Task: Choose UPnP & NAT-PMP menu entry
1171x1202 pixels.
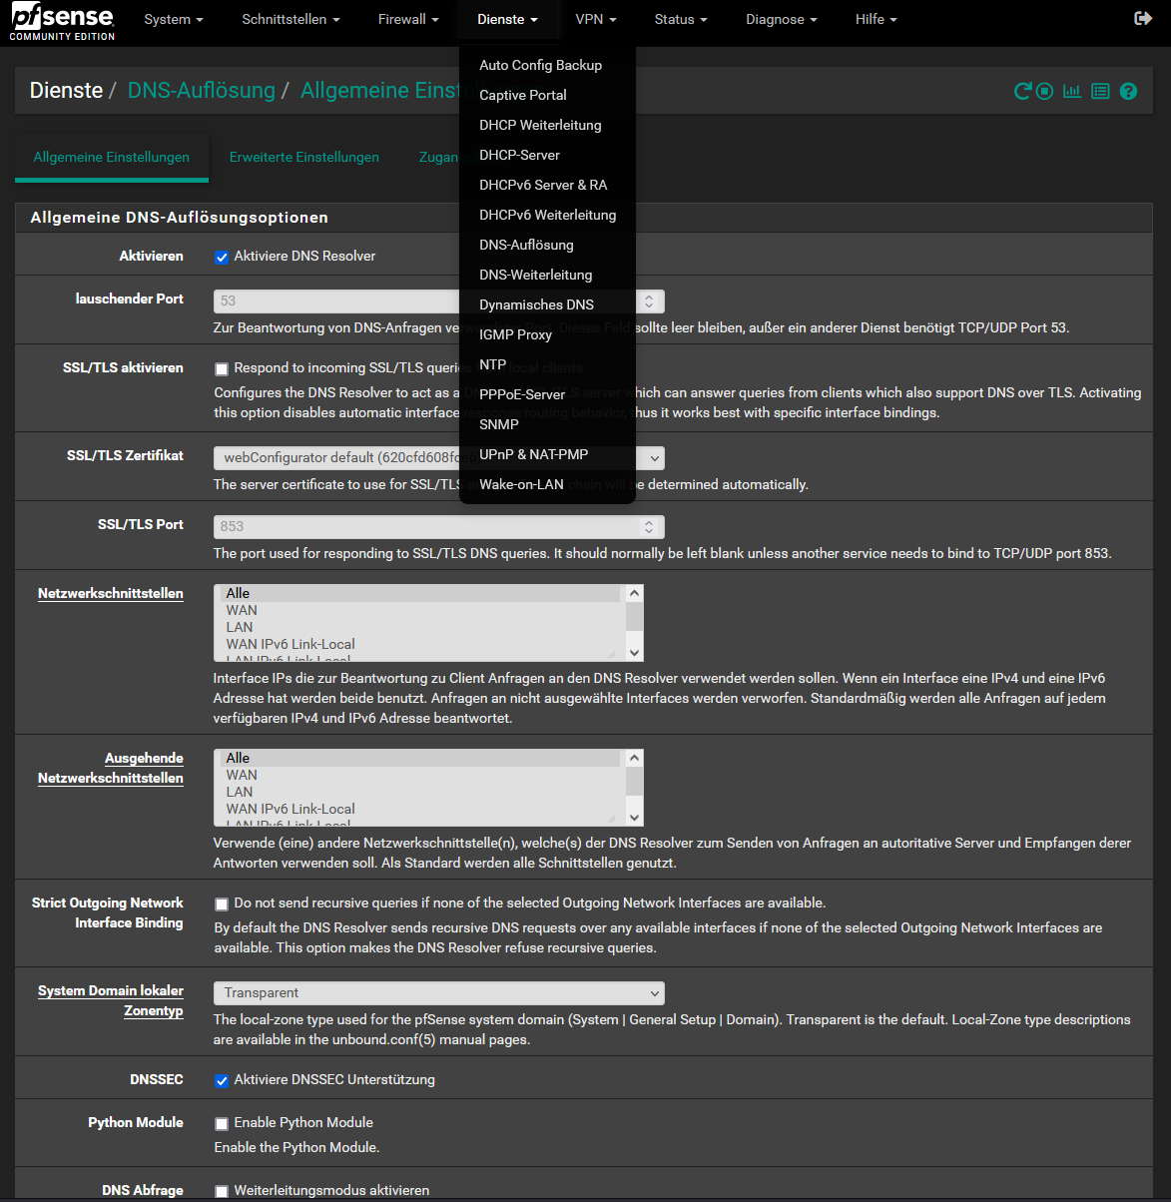Action: [x=547, y=454]
